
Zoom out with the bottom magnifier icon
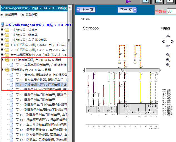point(168,65)
